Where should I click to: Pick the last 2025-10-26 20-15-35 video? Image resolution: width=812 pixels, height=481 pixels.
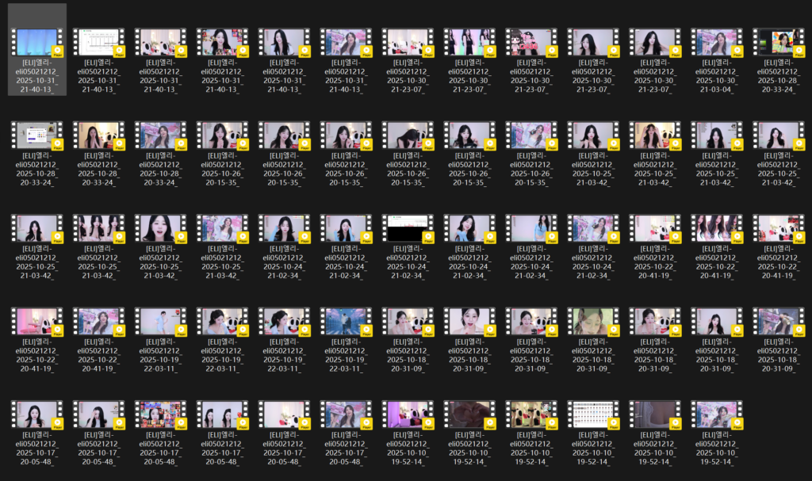[530, 136]
